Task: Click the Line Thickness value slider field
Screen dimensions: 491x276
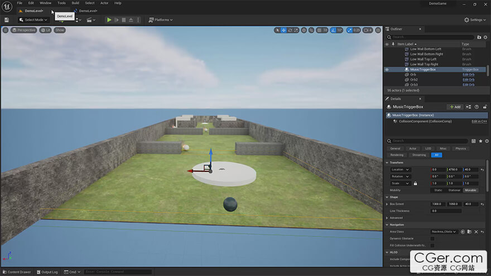Action: (x=446, y=211)
